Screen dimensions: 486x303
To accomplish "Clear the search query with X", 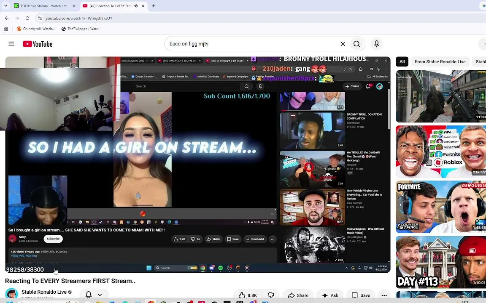I will coord(343,44).
